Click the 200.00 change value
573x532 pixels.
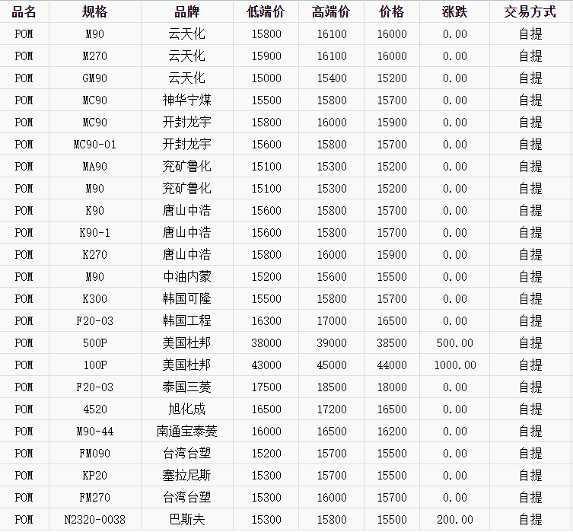(x=454, y=520)
